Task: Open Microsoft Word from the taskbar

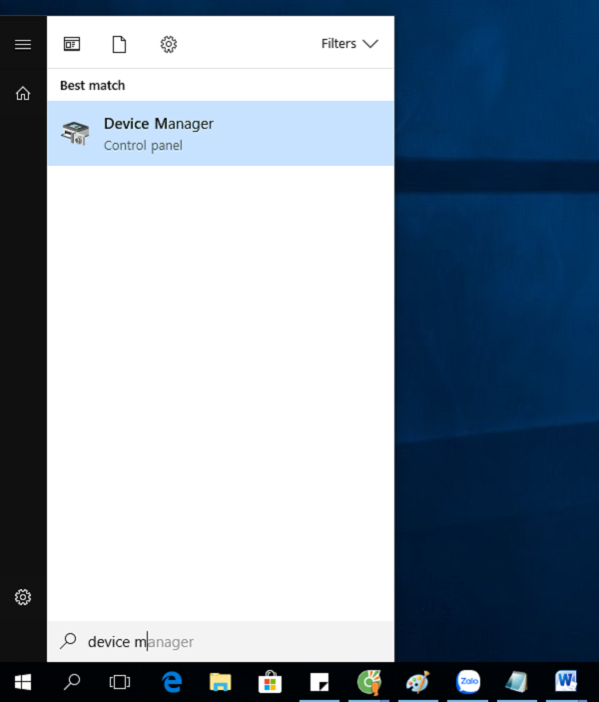Action: 566,682
